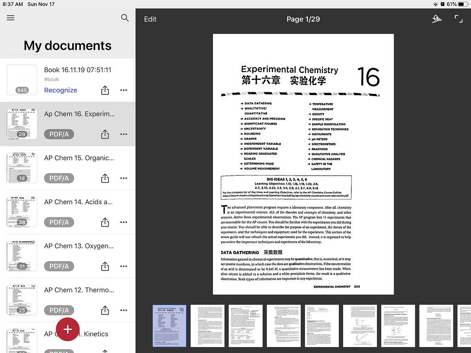Share Ap Chem 16 Experimental document
Screen dimensions: 471x353
pos(105,134)
